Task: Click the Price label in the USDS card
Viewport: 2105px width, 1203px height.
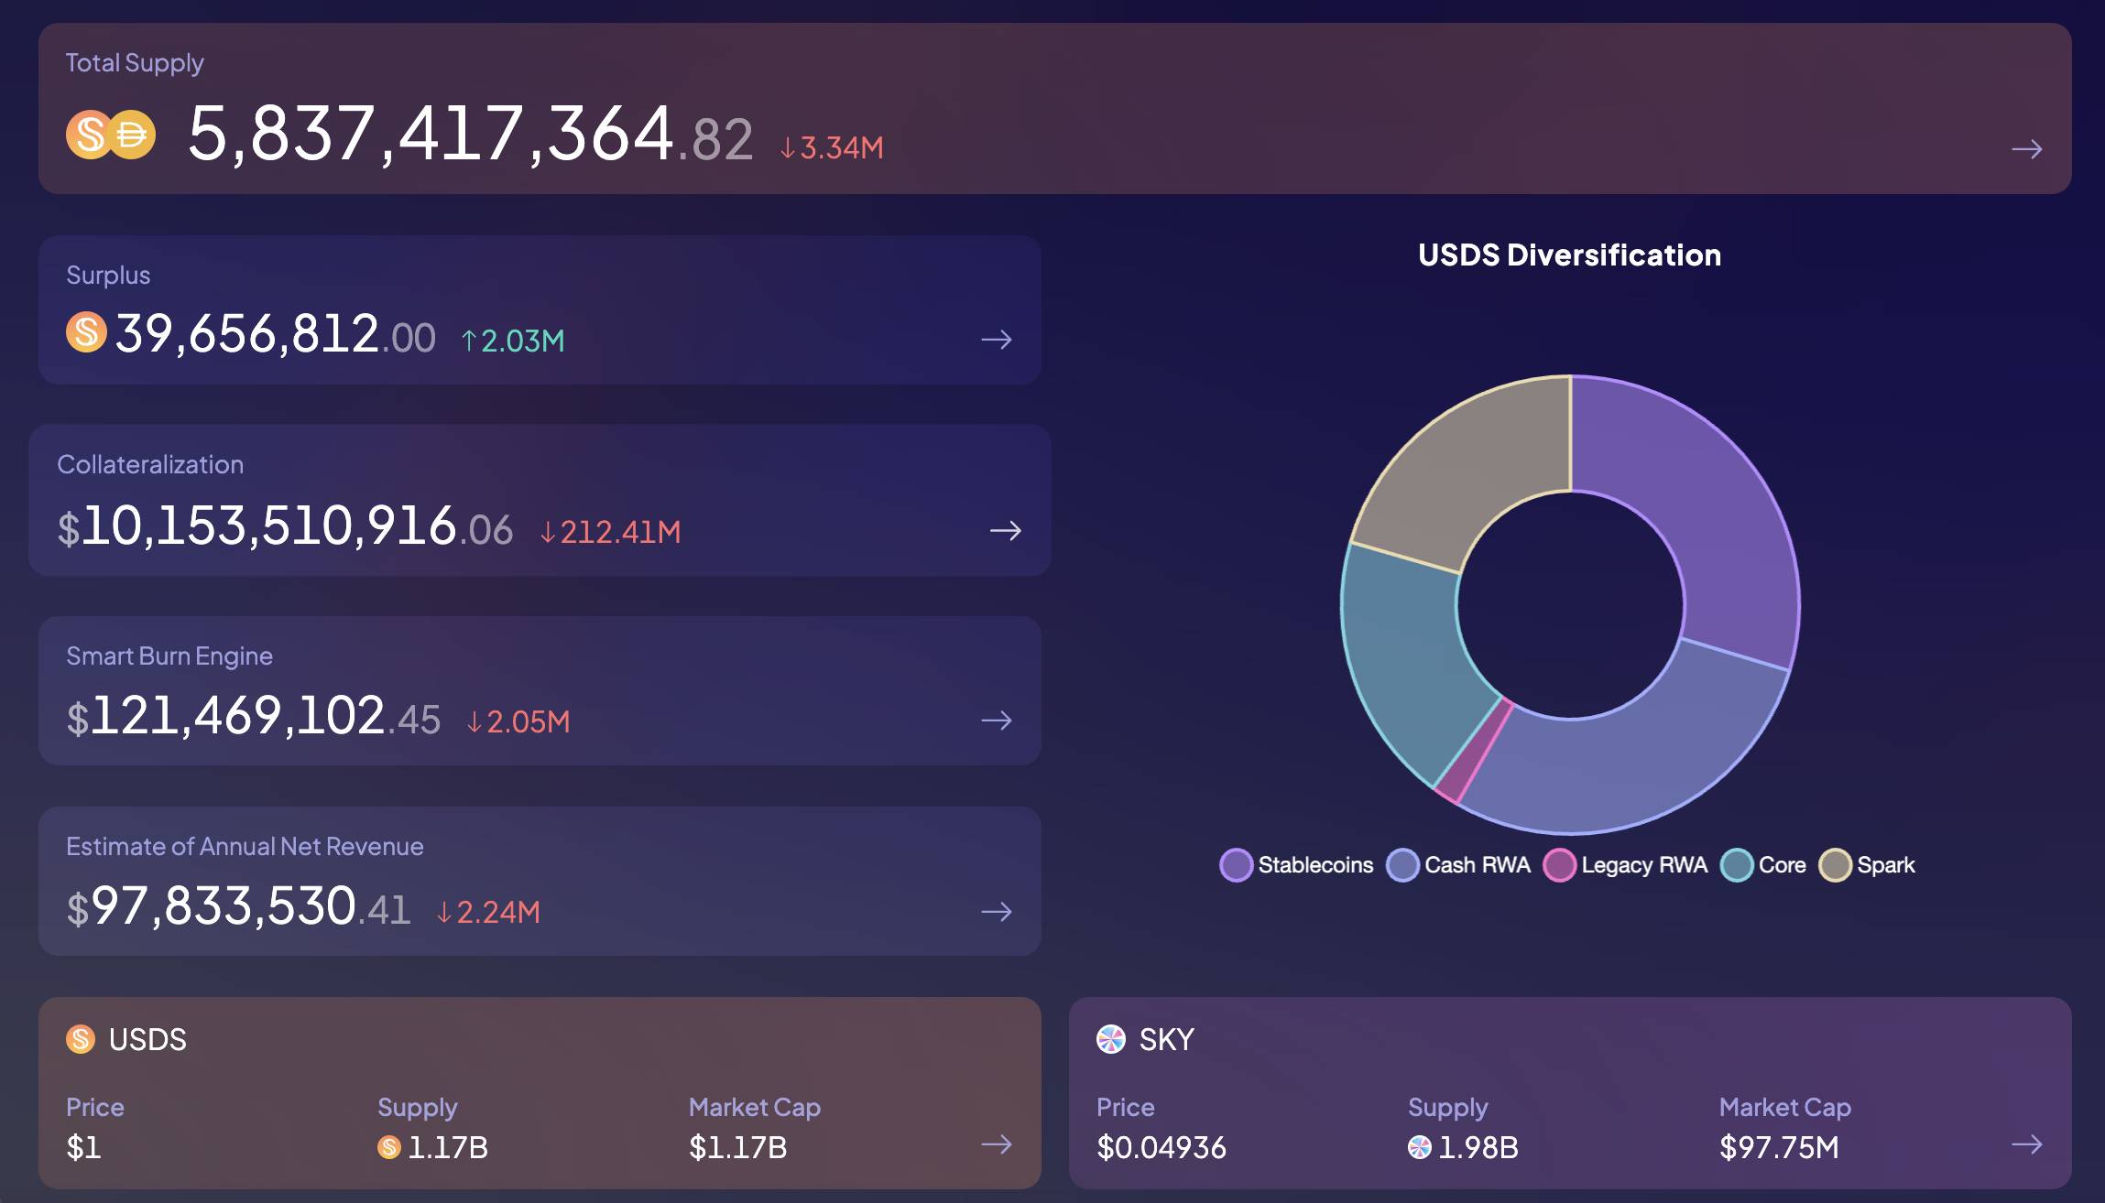Action: (x=95, y=1107)
